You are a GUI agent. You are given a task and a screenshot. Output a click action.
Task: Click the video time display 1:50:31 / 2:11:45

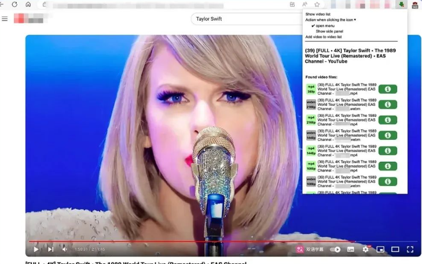[90, 249]
